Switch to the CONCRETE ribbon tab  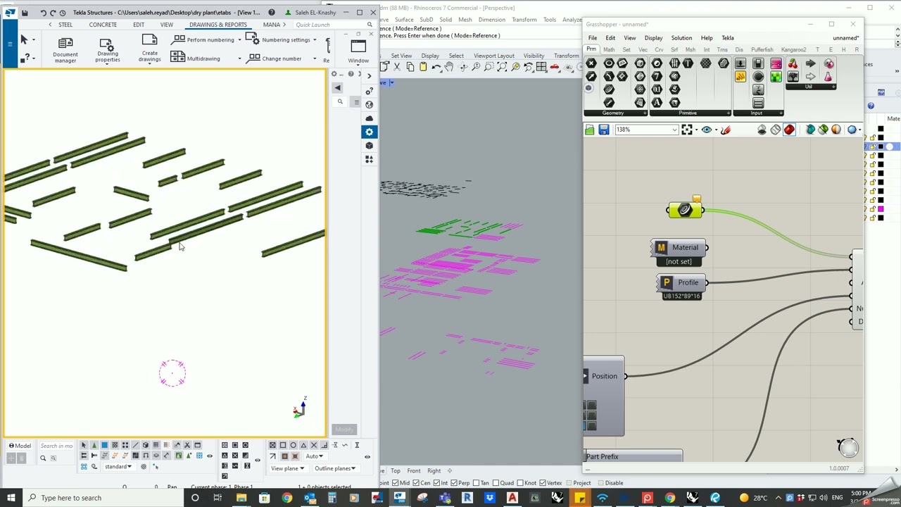click(103, 25)
